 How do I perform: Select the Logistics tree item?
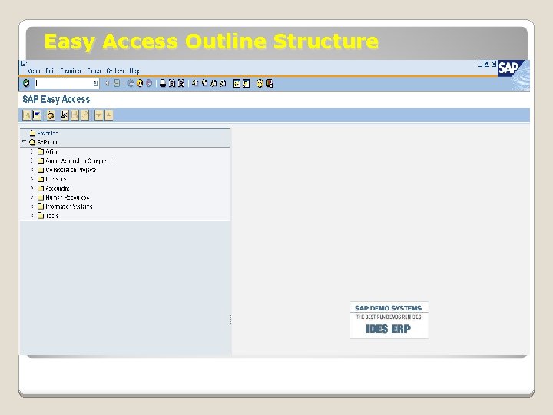56,179
